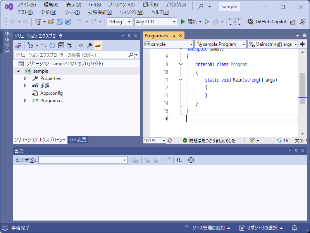Click ソース管理に追加 in status bar

click(207, 228)
